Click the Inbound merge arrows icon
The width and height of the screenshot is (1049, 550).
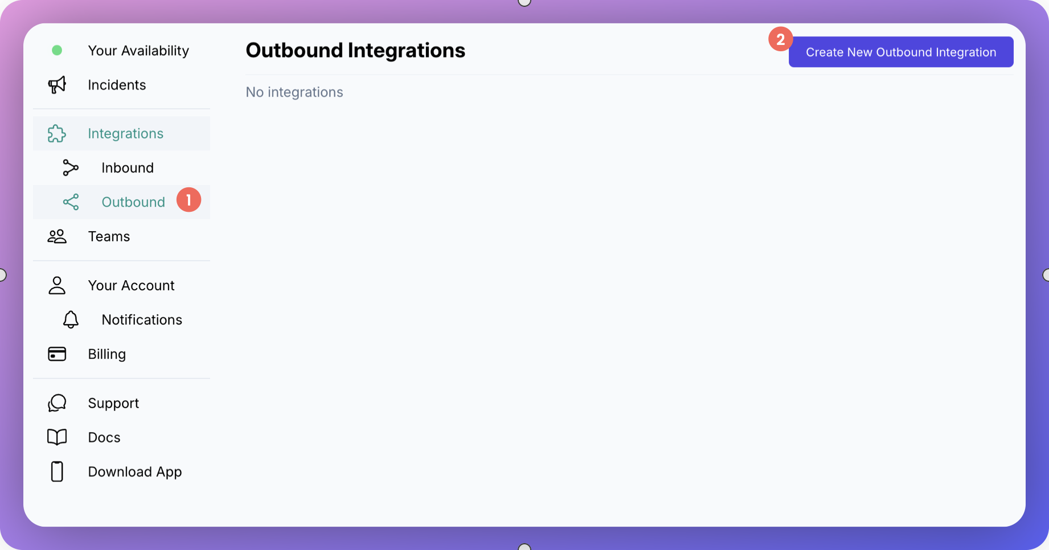(x=71, y=168)
